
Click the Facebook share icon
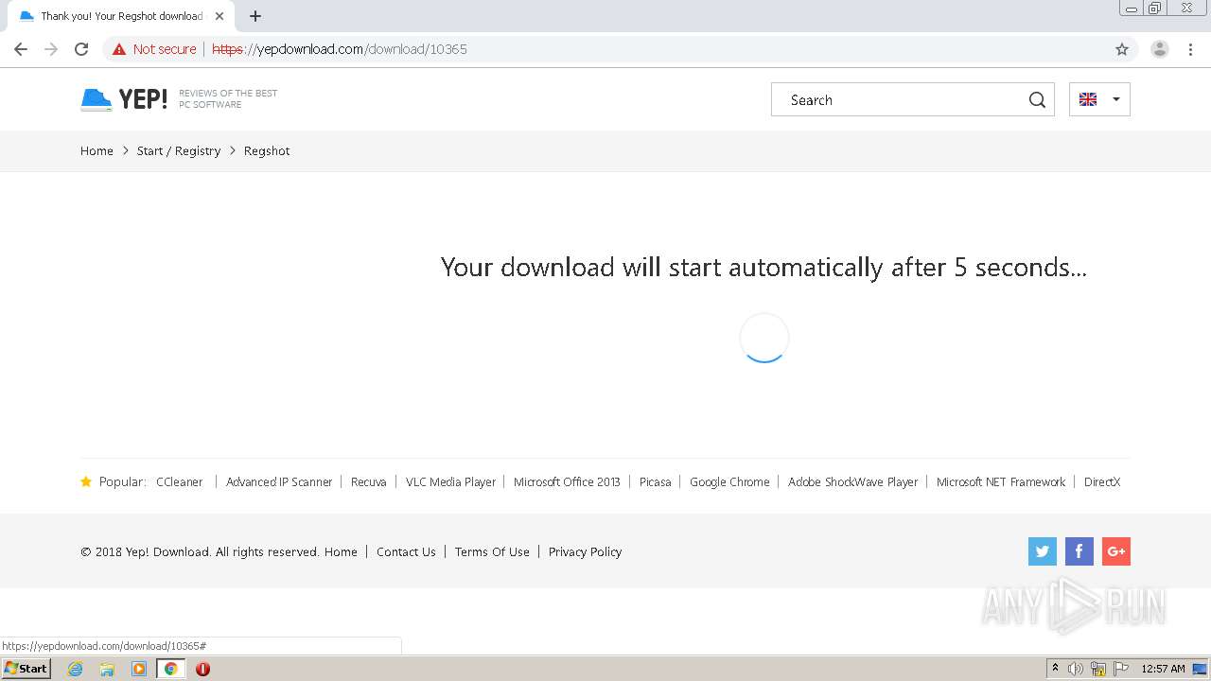tap(1079, 551)
